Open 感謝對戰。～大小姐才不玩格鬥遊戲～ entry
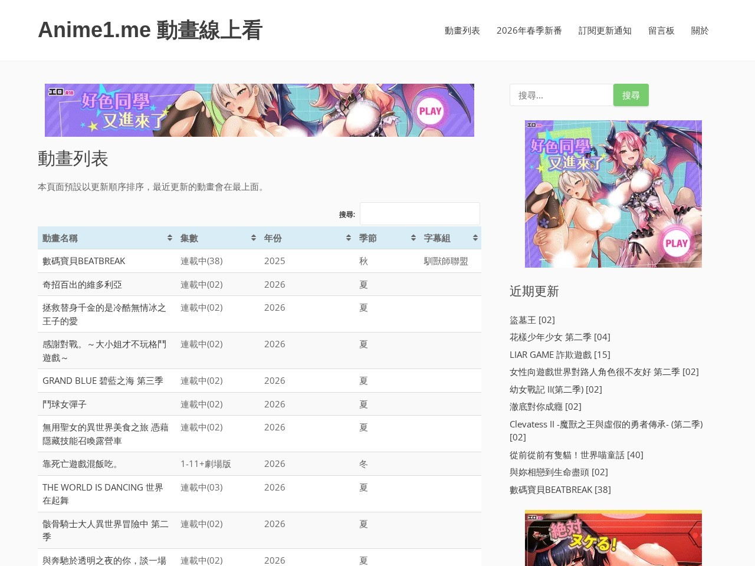Viewport: 755px width, 566px height. [x=104, y=351]
